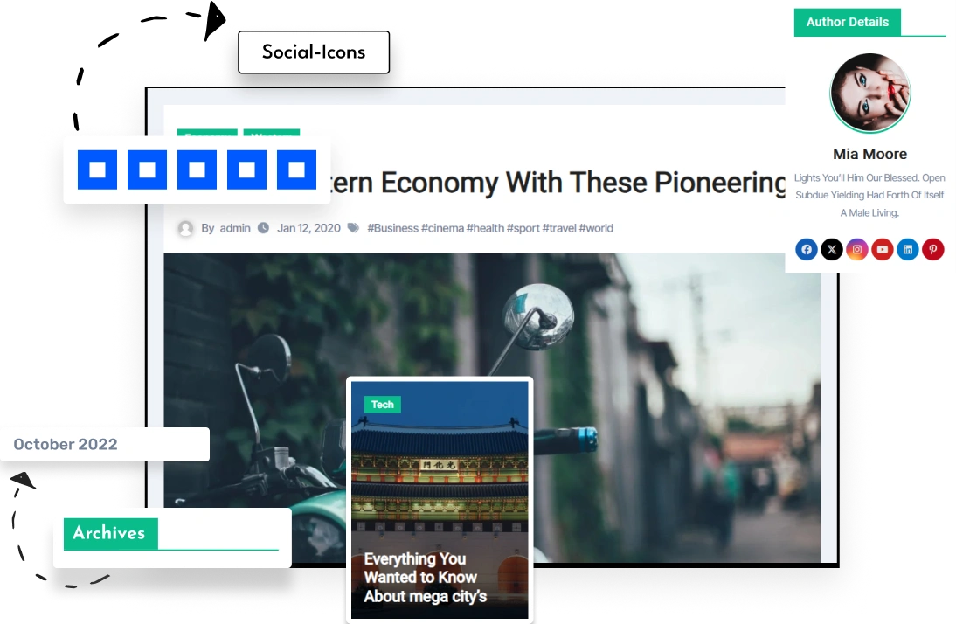This screenshot has width=956, height=624.
Task: Click the X (Twitter) social icon
Action: point(832,249)
